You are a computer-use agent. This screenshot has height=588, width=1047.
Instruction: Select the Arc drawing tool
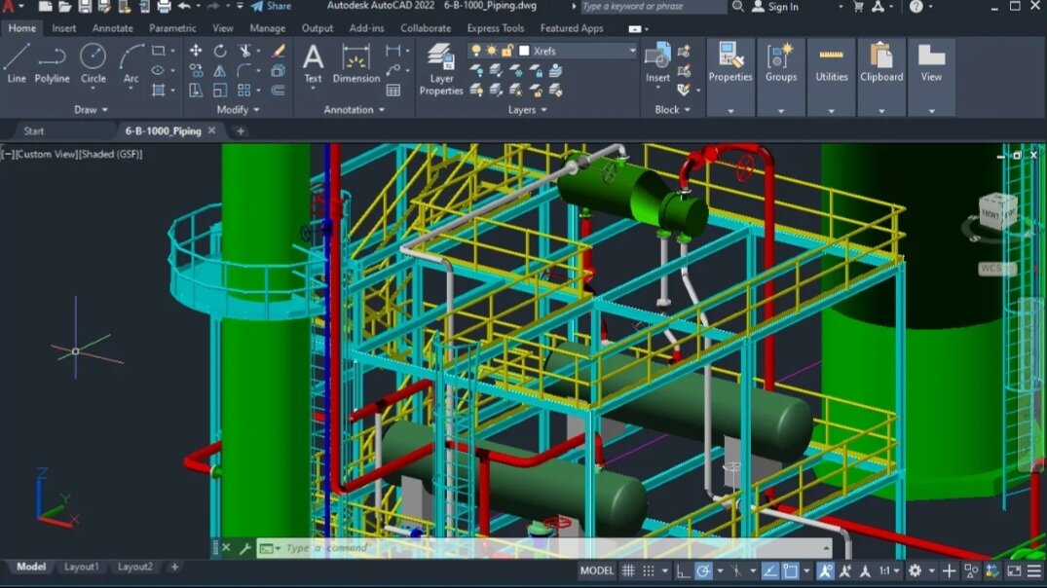(131, 63)
